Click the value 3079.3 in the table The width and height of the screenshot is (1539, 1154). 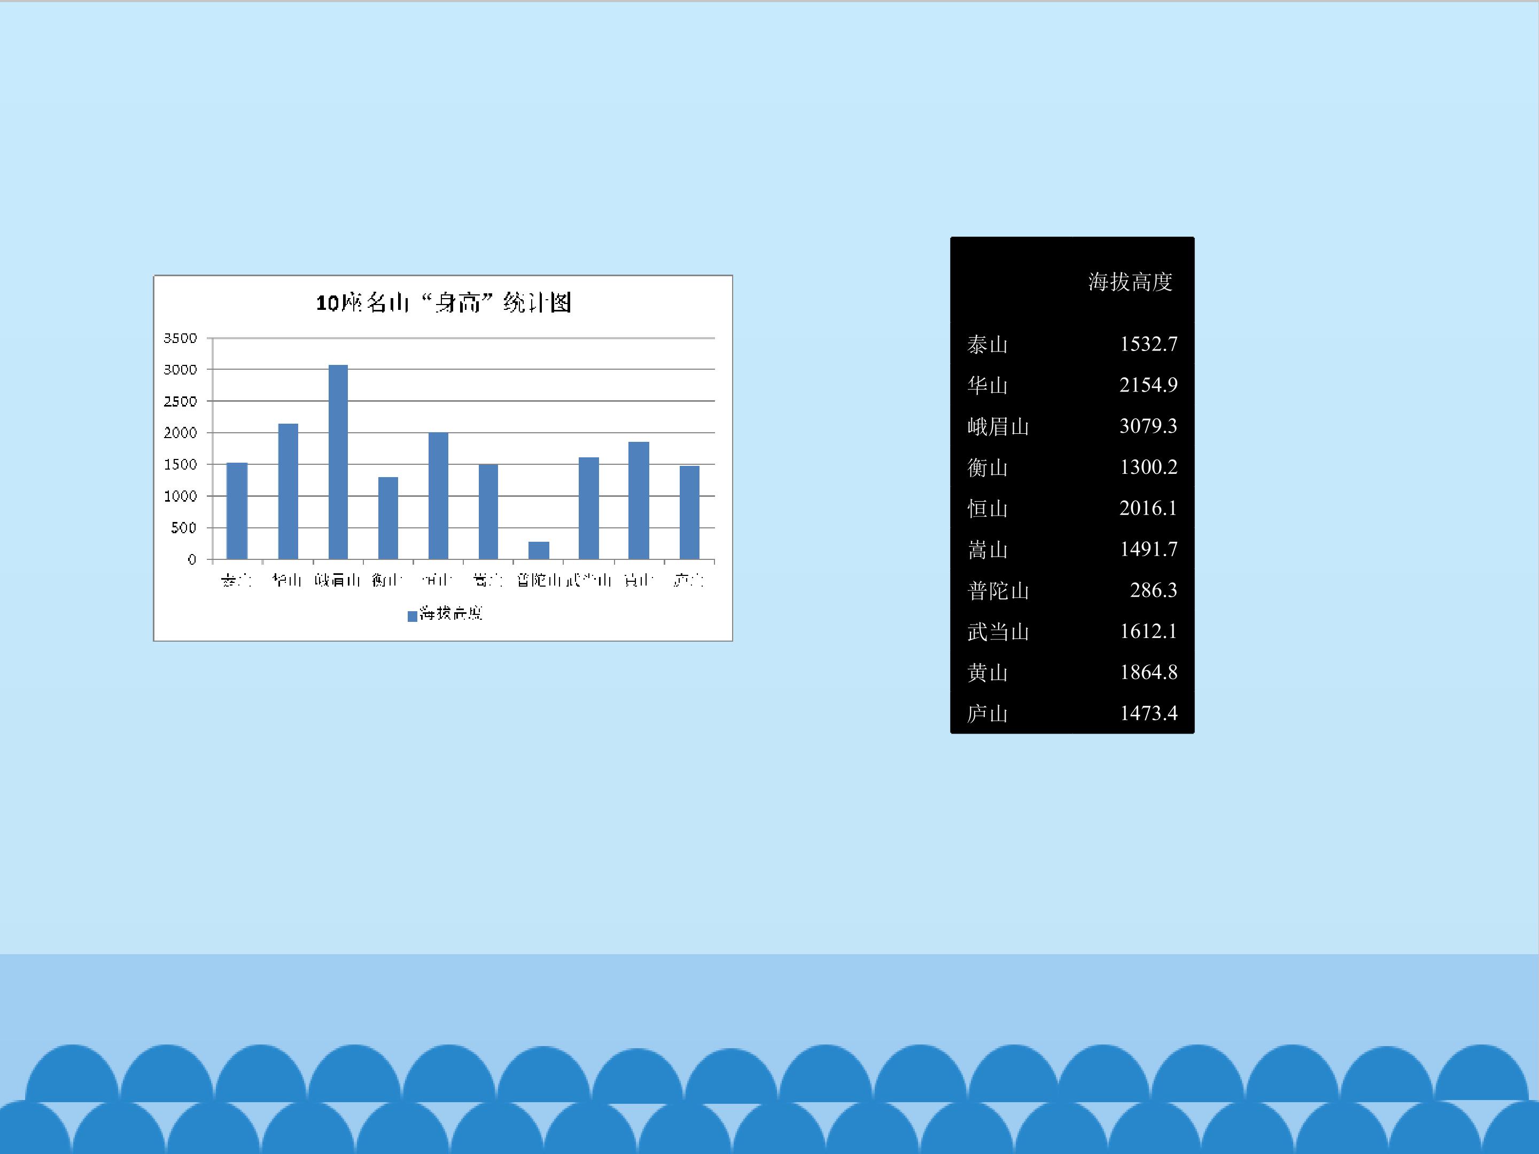pos(1148,426)
